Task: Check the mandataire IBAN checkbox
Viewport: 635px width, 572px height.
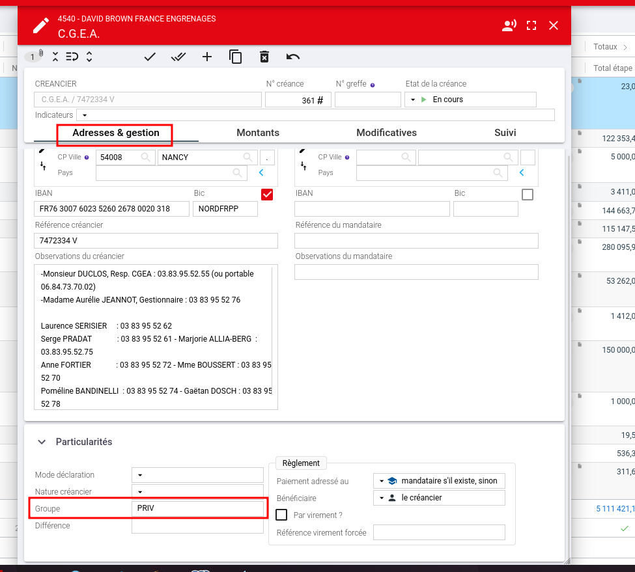Action: (x=528, y=195)
